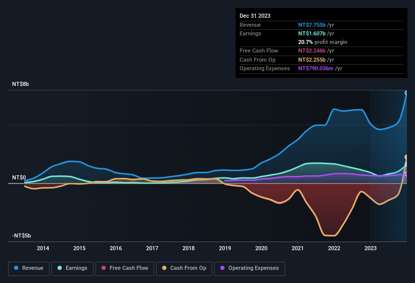Image resolution: width=415 pixels, height=283 pixels.
Task: Click the Revenue row label in tooltip
Action: point(250,25)
